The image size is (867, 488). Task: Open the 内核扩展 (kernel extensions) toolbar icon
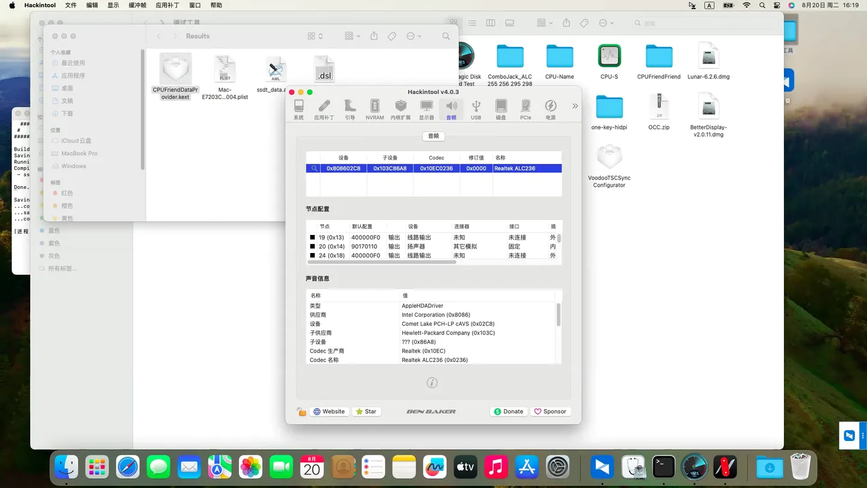click(400, 110)
